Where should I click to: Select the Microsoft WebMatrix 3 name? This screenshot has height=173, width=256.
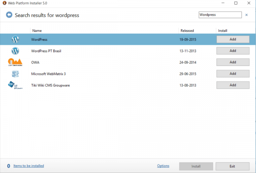[x=48, y=74]
